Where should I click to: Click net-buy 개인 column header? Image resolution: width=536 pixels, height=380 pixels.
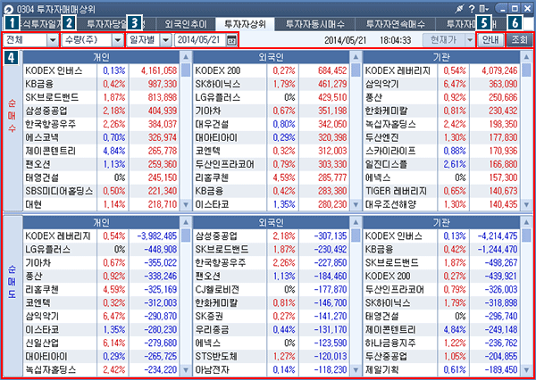point(101,57)
